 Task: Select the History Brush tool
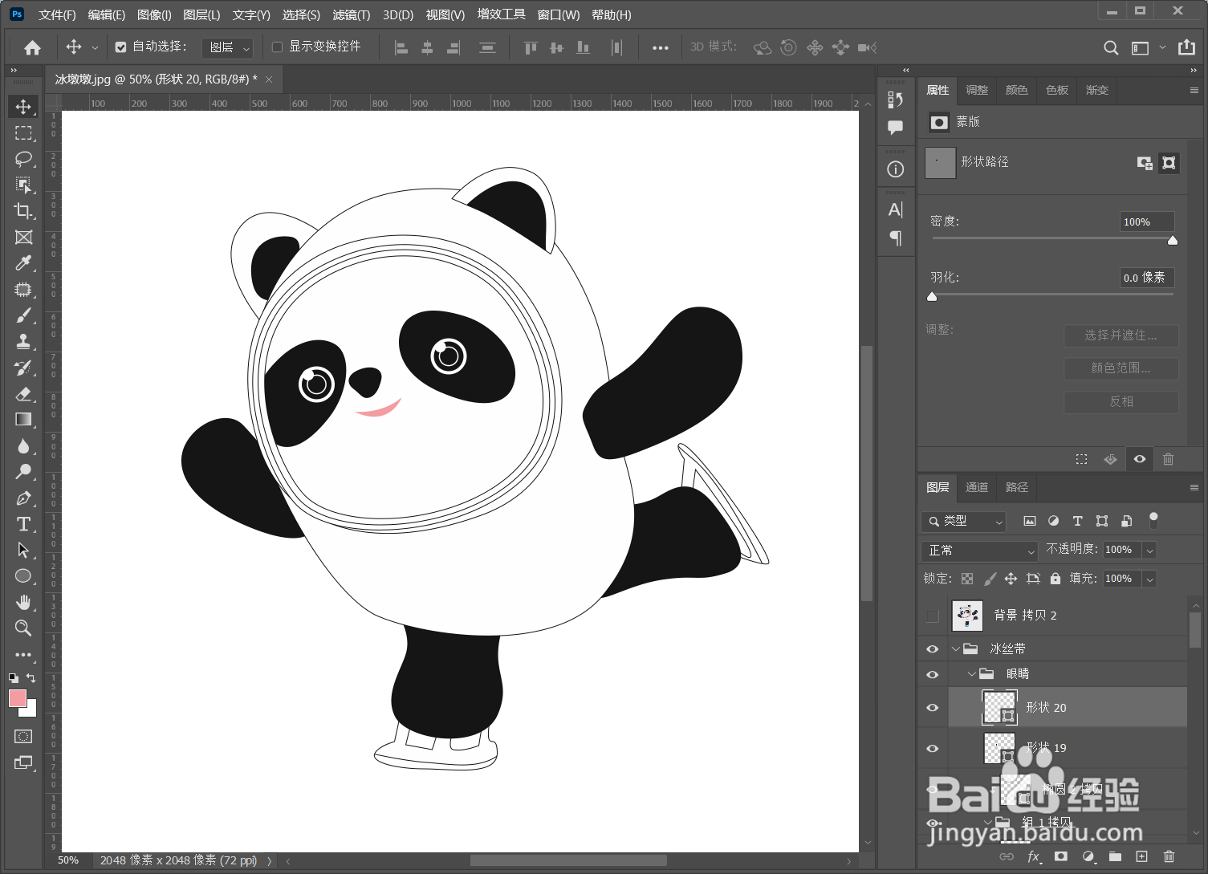coord(23,368)
